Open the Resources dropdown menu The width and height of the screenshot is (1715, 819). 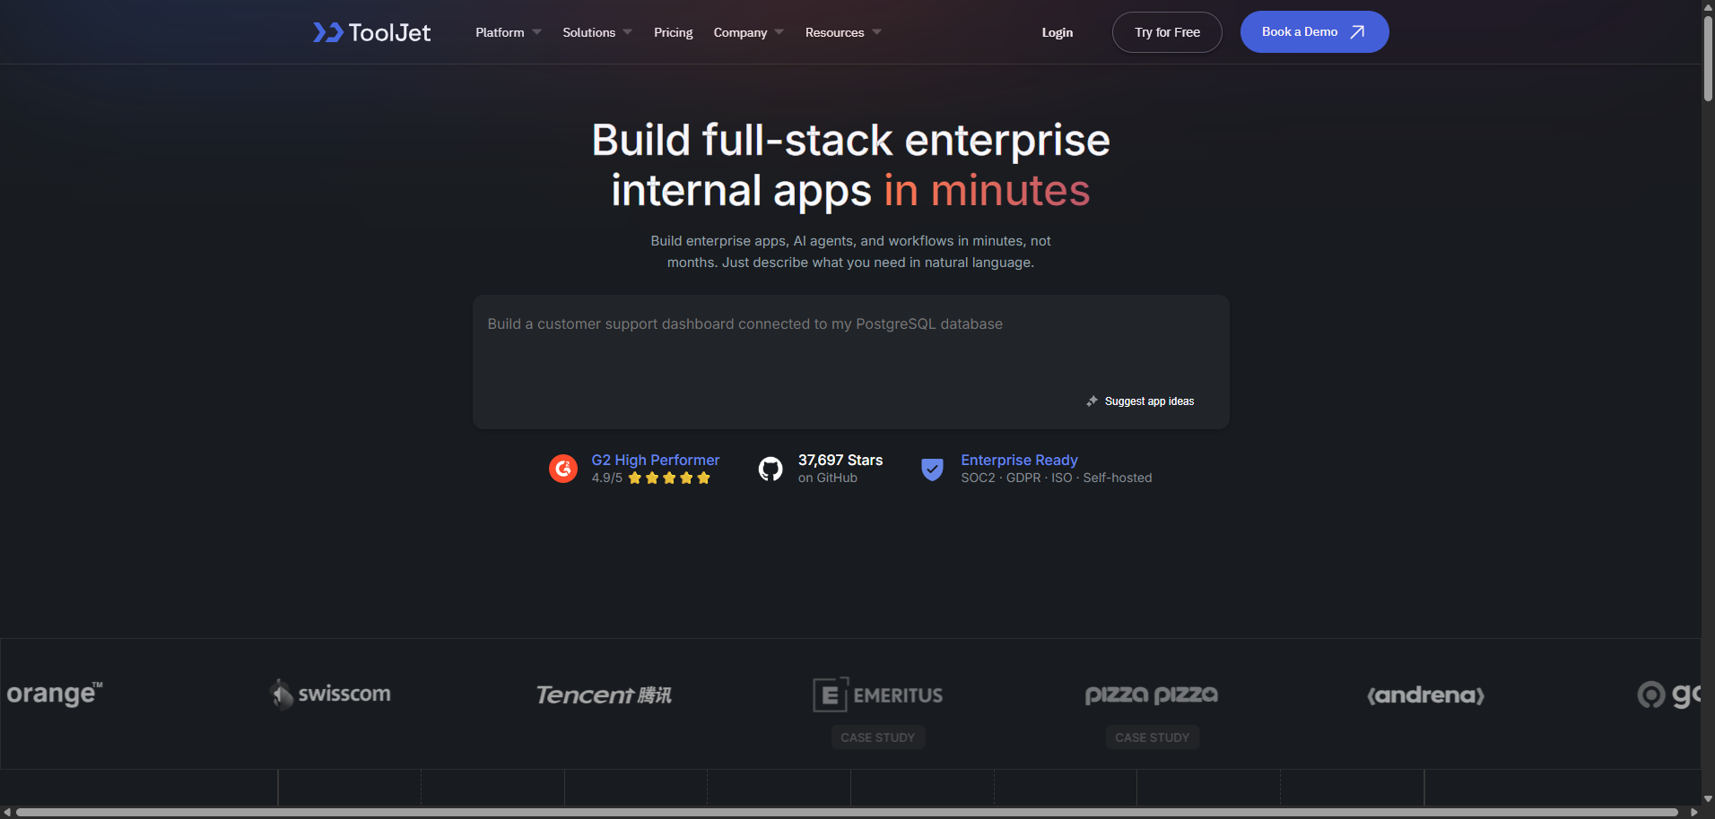pyautogui.click(x=842, y=32)
